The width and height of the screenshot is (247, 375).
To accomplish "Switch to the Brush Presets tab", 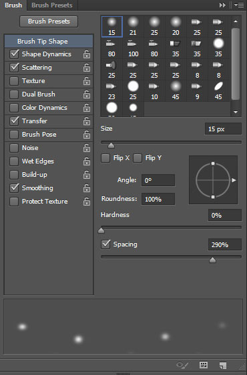I will coord(52,5).
